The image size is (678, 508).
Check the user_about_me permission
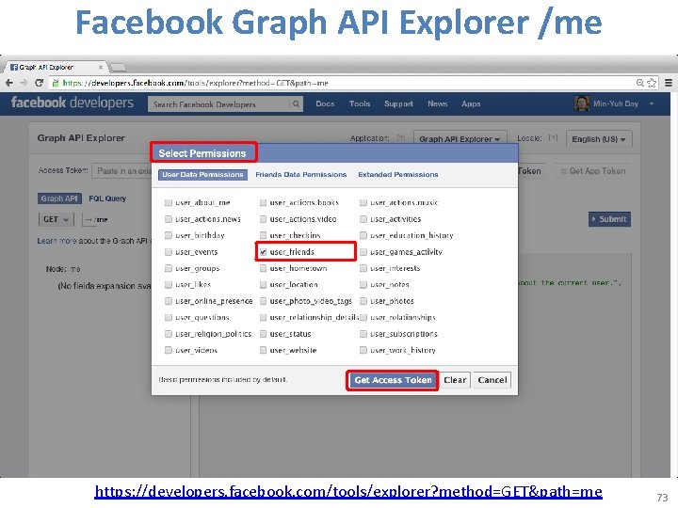(x=169, y=202)
